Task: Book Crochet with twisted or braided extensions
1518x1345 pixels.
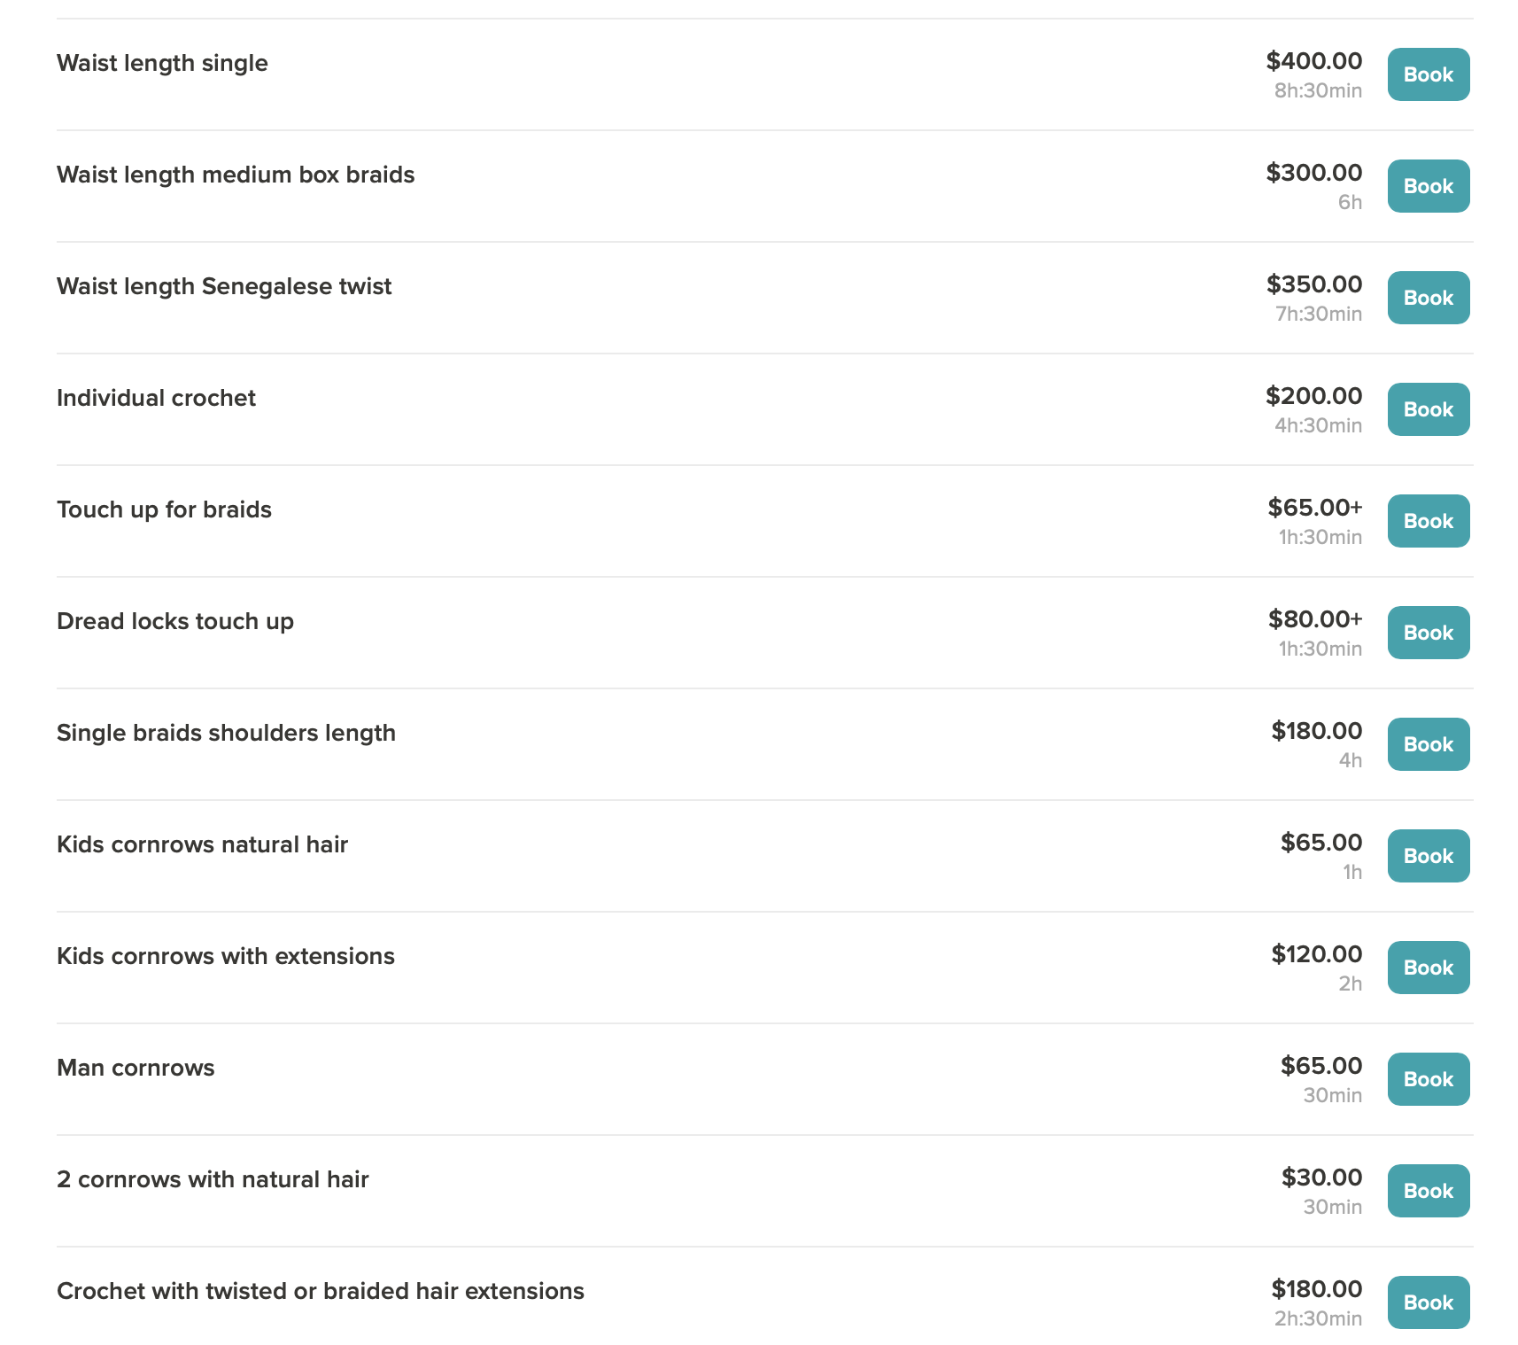Action: coord(1428,1302)
